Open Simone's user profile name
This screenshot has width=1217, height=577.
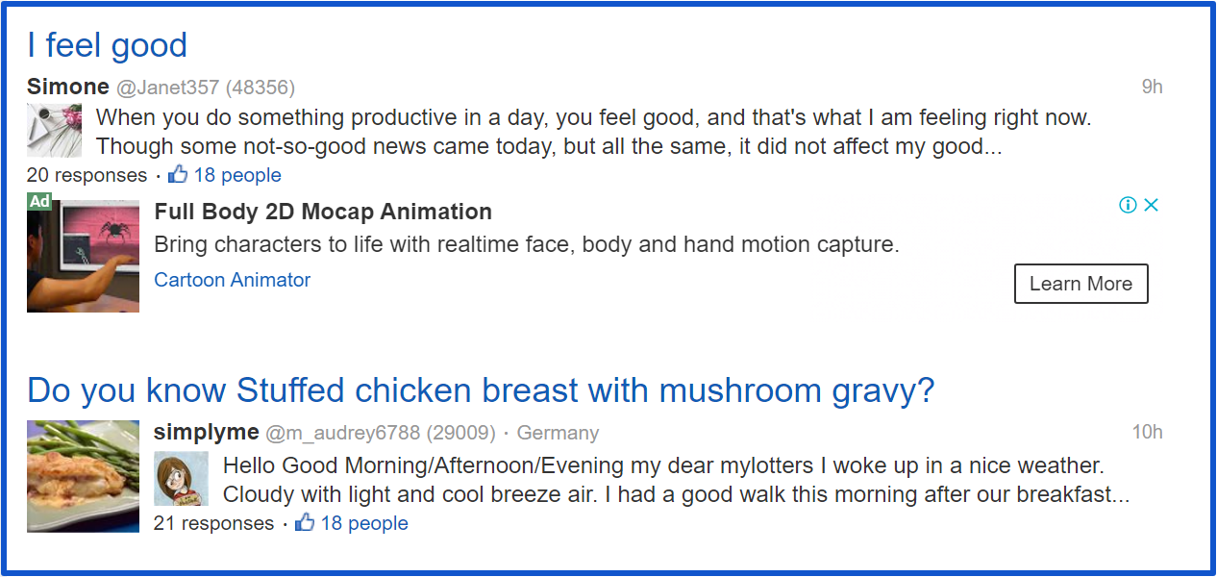coord(68,87)
